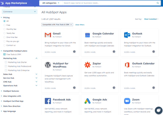Expand the Service Hub group
Image resolution: width=163 pixels, height=115 pixels.
pyautogui.click(x=36, y=78)
